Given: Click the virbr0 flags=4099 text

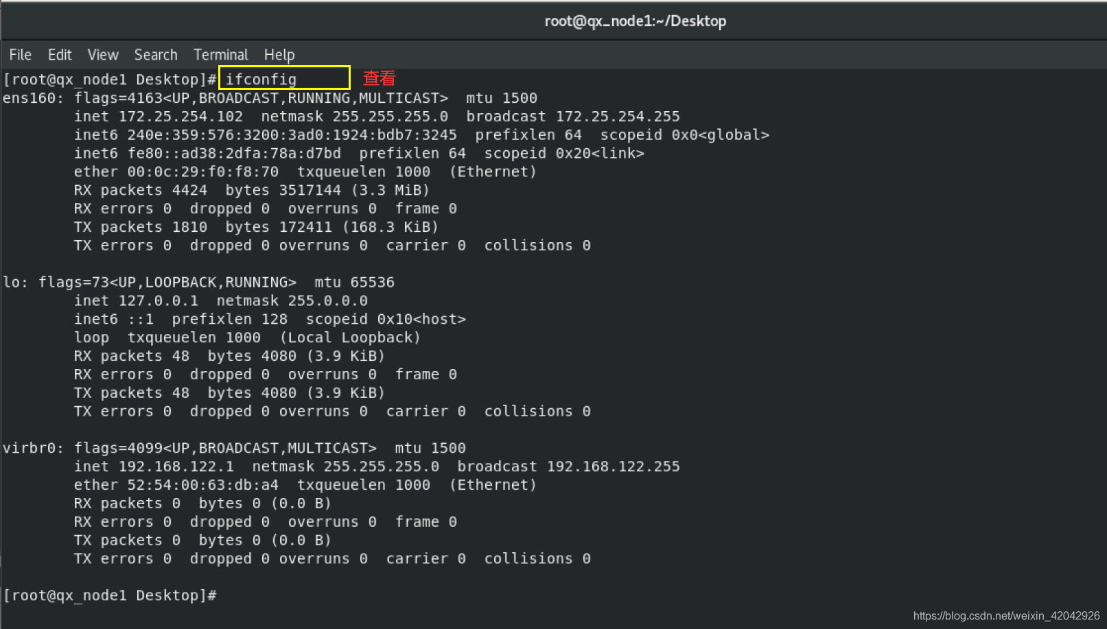Looking at the screenshot, I should [x=118, y=449].
